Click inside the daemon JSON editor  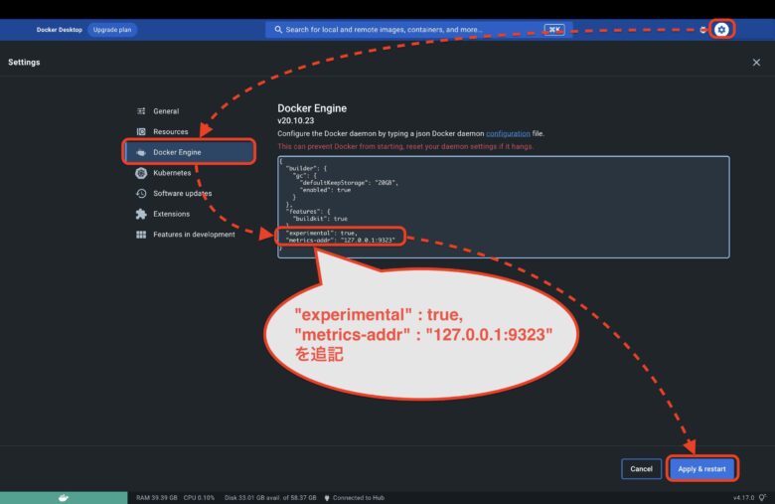503,207
